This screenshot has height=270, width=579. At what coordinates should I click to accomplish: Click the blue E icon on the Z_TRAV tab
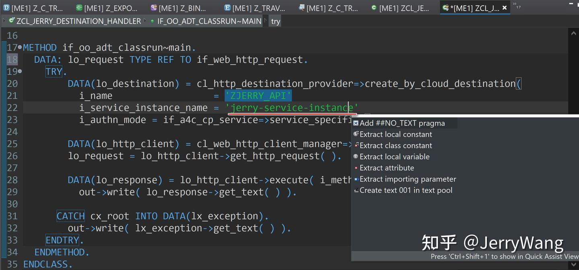(x=227, y=8)
